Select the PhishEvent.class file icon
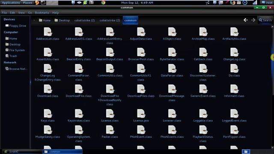Viewport: 274px width, 154px height. pyautogui.click(x=141, y=130)
